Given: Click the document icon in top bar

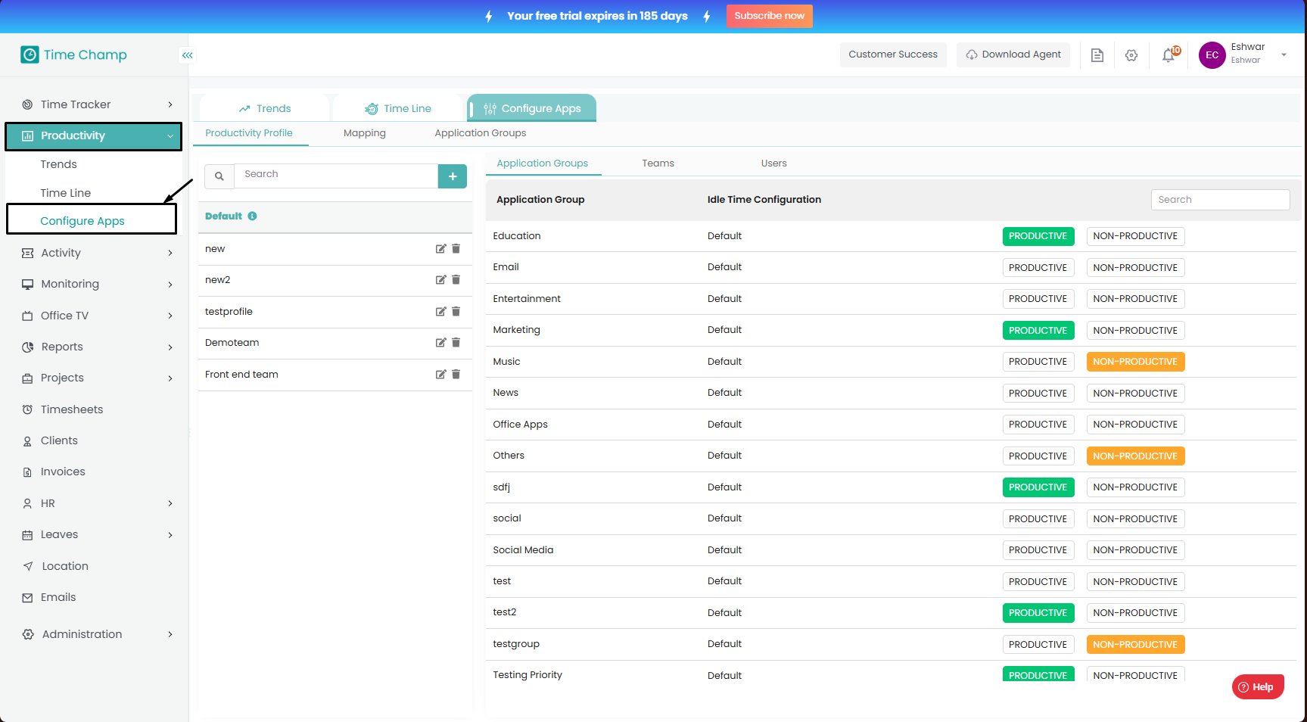Looking at the screenshot, I should tap(1097, 55).
